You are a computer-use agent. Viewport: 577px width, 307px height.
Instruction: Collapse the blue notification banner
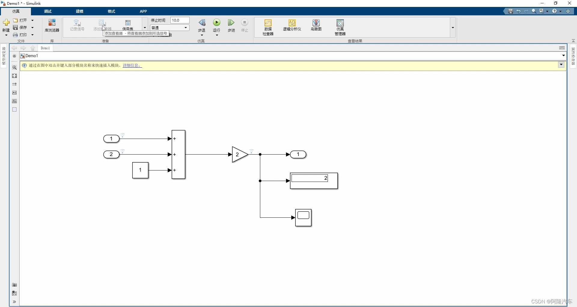[x=561, y=65]
